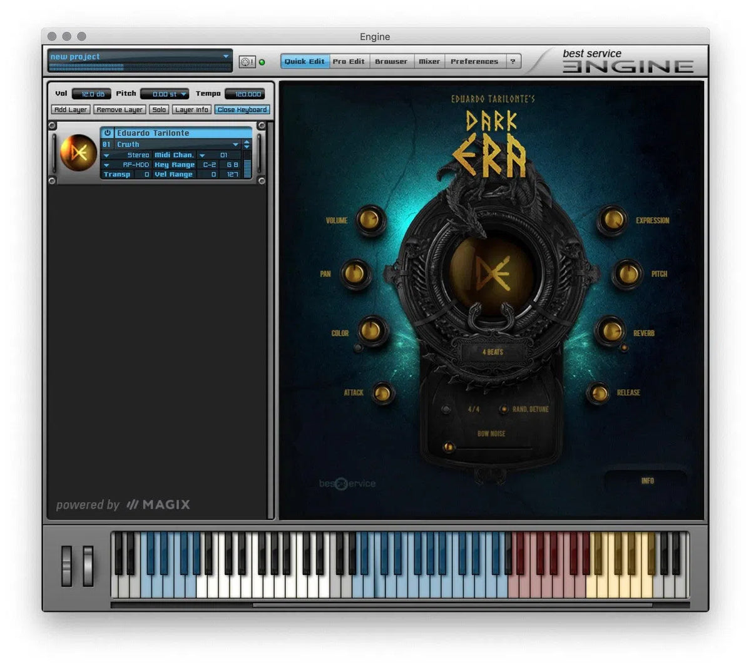751x667 pixels.
Task: Open the Mixer tab
Action: point(429,61)
